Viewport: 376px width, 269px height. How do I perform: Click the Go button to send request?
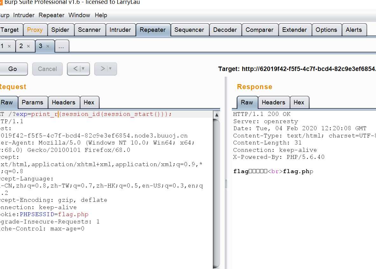(13, 69)
